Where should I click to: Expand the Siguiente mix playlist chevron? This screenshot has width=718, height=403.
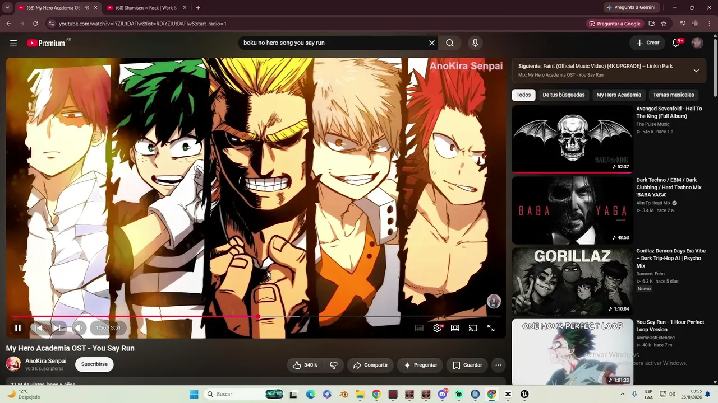[696, 71]
